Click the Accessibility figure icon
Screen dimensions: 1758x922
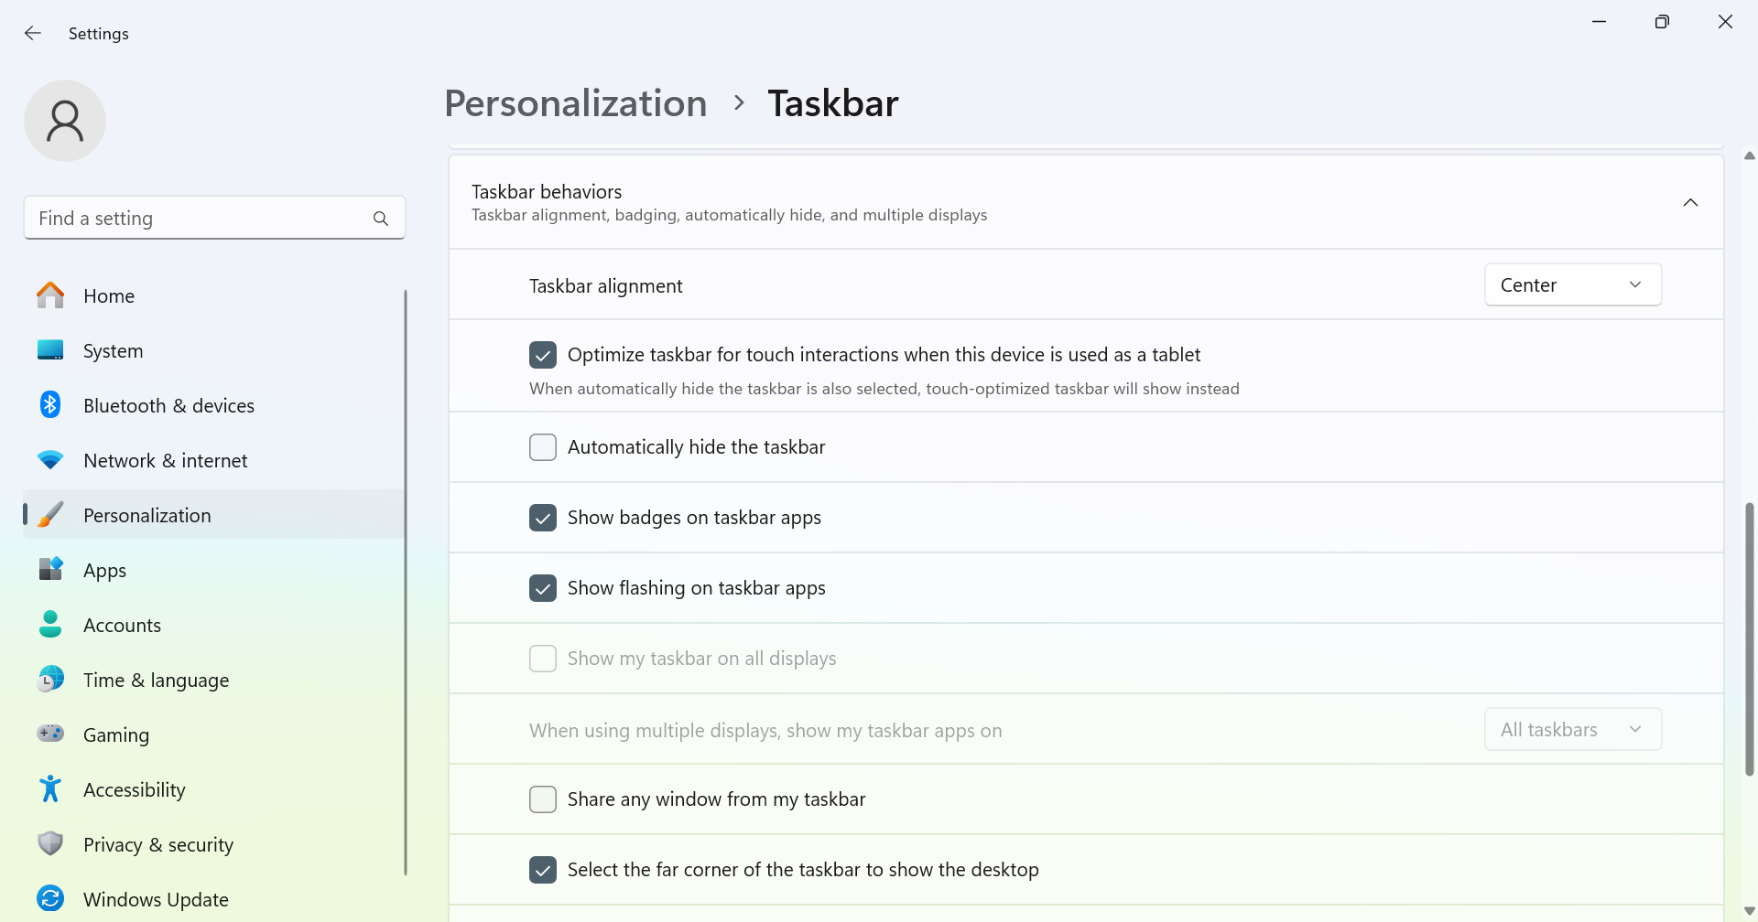(50, 789)
